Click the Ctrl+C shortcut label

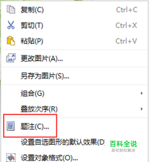coord(127,10)
